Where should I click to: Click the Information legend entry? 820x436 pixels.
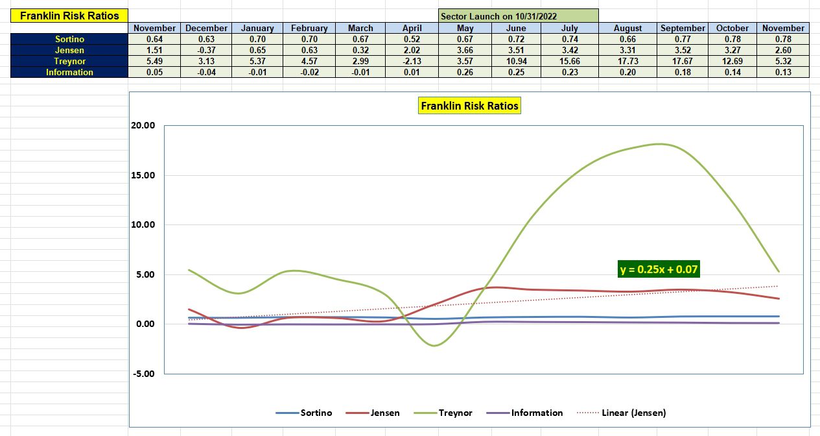(524, 413)
